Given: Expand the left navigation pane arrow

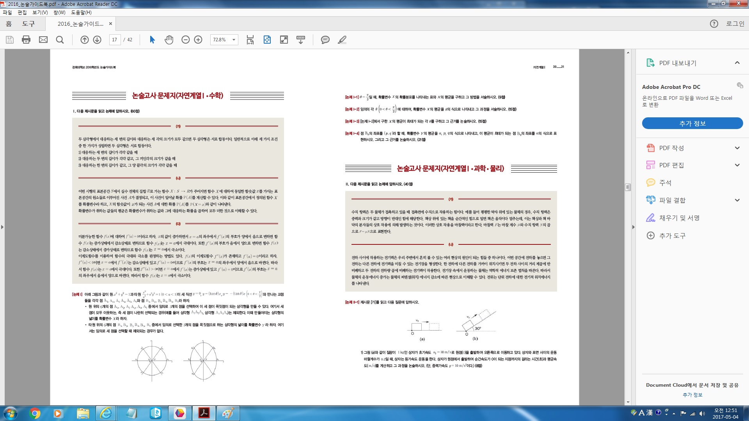Looking at the screenshot, I should (2, 227).
